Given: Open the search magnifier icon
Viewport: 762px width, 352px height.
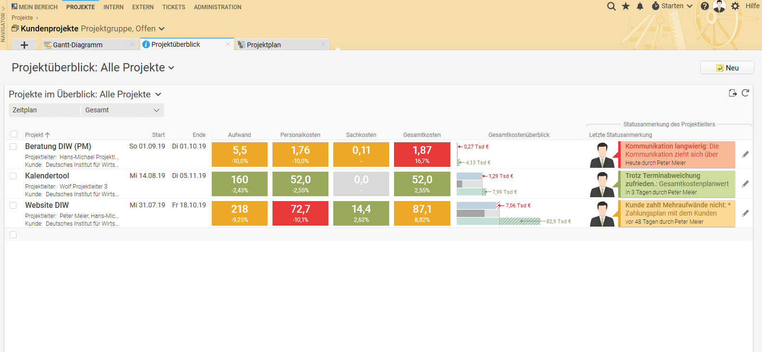Looking at the screenshot, I should coord(611,6).
